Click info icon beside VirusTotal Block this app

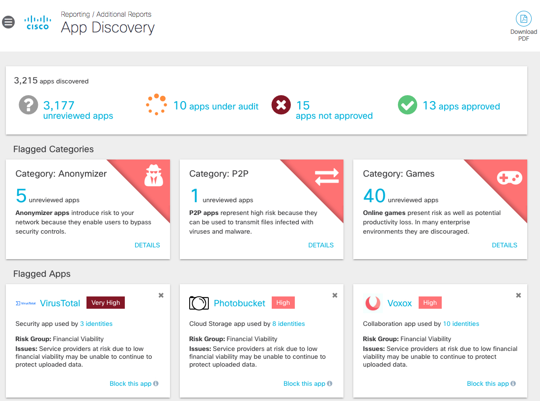click(156, 383)
